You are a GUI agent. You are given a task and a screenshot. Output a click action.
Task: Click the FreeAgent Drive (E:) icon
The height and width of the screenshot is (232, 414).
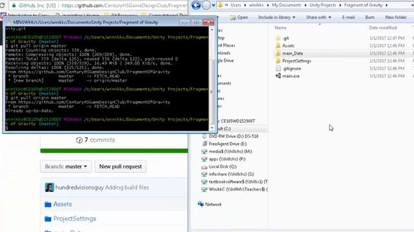(x=204, y=144)
